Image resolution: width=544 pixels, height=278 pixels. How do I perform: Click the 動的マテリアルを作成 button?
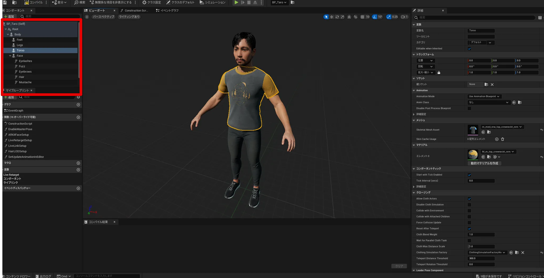point(484,163)
